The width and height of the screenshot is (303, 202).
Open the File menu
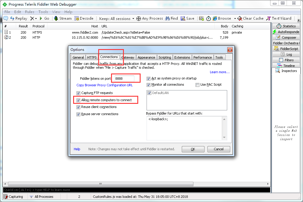[x=7, y=12]
